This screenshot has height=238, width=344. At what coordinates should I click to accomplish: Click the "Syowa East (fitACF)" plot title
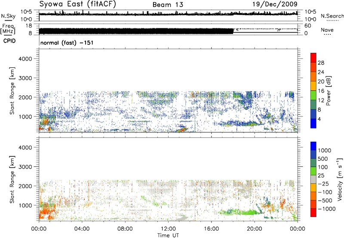pos(77,4)
